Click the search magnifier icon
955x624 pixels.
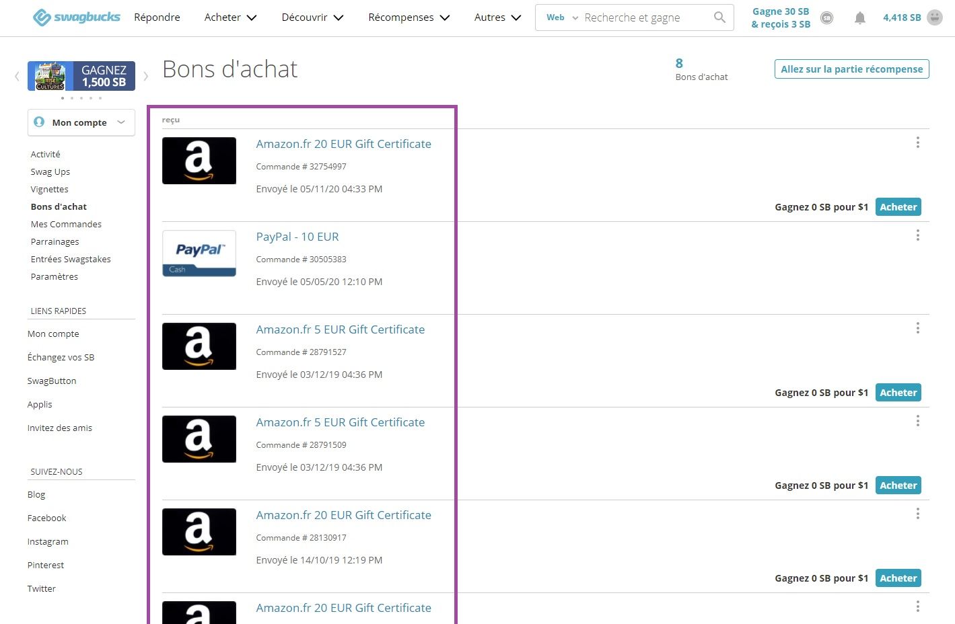click(x=719, y=17)
